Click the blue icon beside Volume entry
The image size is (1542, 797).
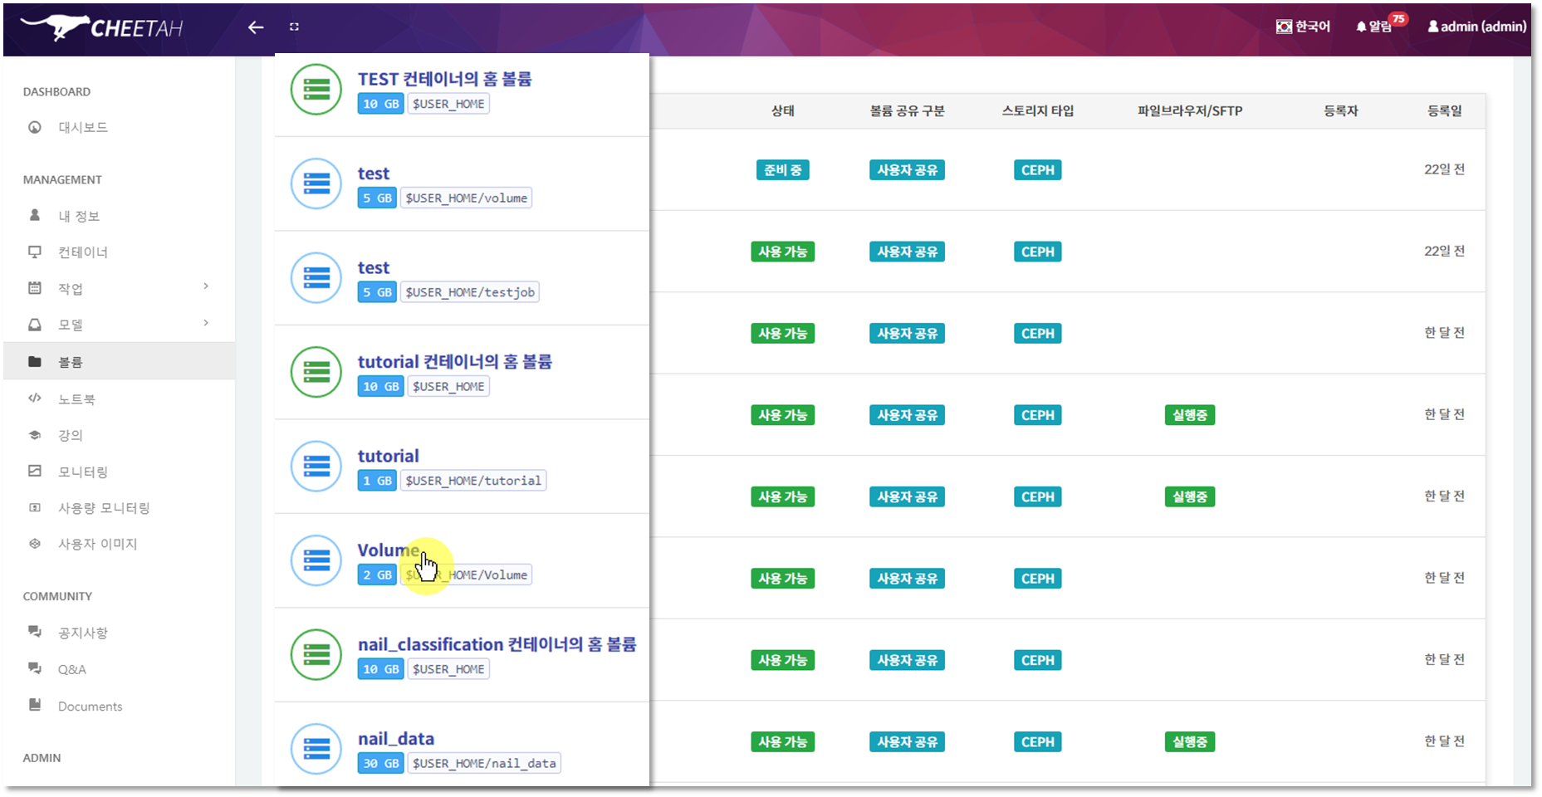coord(316,560)
